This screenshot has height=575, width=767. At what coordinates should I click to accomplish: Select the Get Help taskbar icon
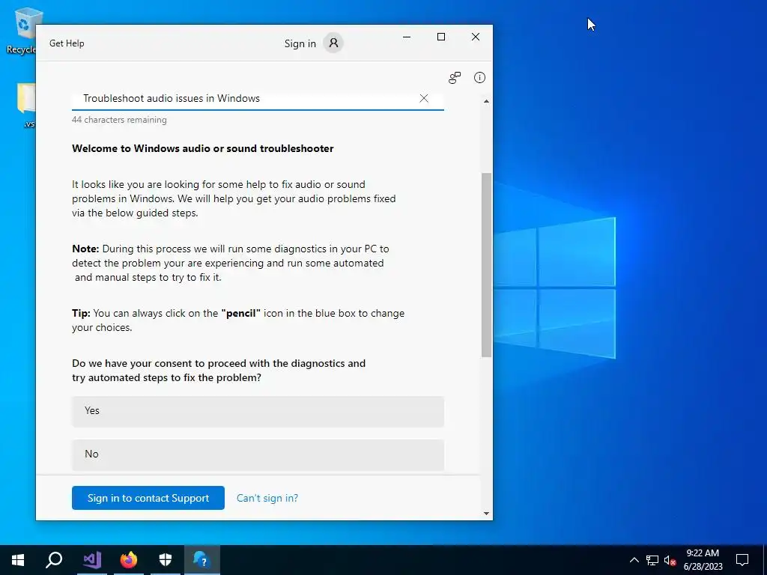click(202, 560)
